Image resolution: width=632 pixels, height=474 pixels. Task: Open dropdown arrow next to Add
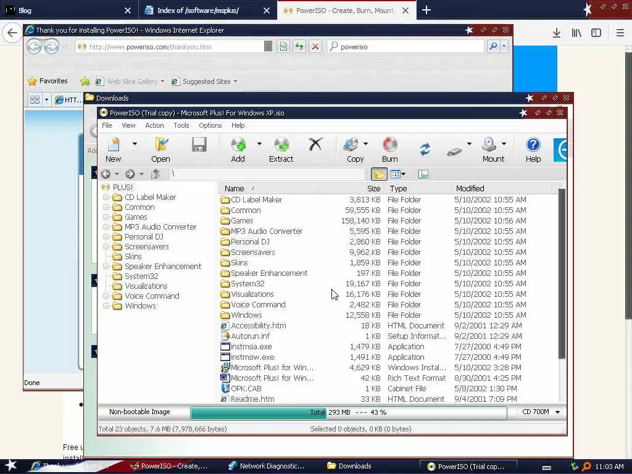pyautogui.click(x=259, y=143)
